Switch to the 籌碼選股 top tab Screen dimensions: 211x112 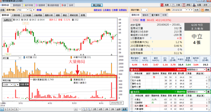point(17,5)
